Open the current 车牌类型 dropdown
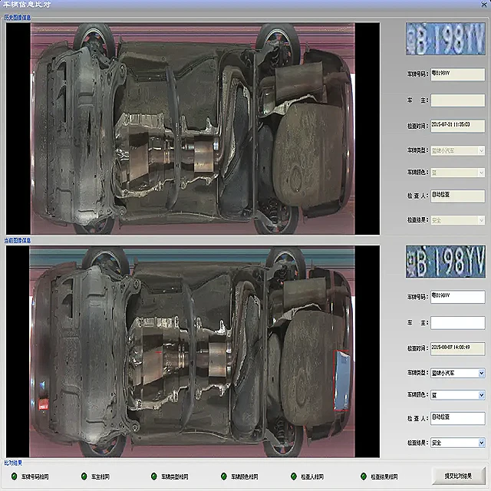This screenshot has width=491, height=491. click(481, 374)
